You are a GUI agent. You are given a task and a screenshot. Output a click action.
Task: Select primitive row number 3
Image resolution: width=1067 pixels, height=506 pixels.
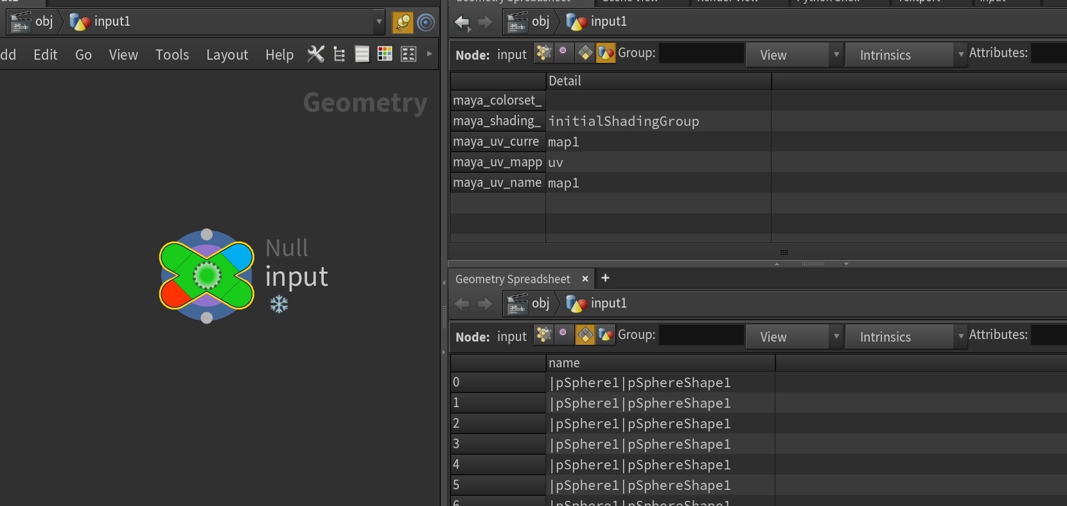pos(498,444)
